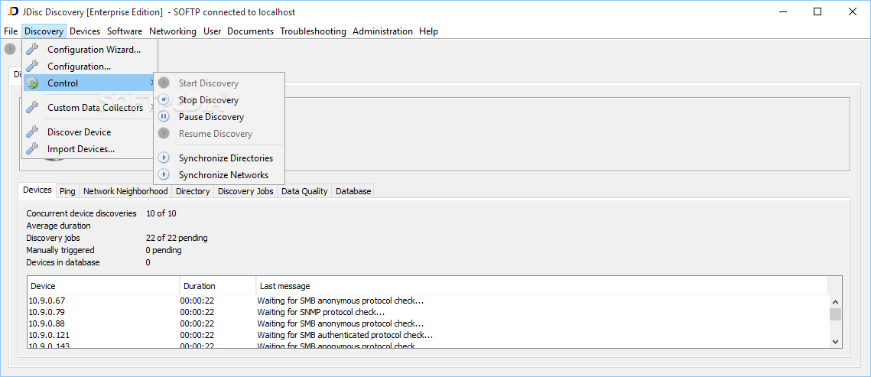Viewport: 871px width, 377px height.
Task: Click the gear icon beside Control
Action: point(33,83)
